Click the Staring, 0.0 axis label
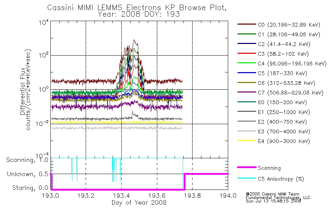335x211 pixels. coord(30,188)
